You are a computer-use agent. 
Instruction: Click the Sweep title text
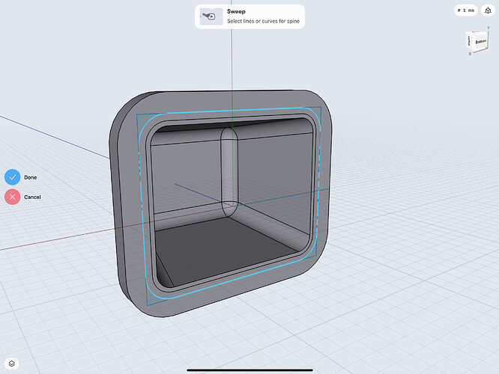(x=236, y=11)
